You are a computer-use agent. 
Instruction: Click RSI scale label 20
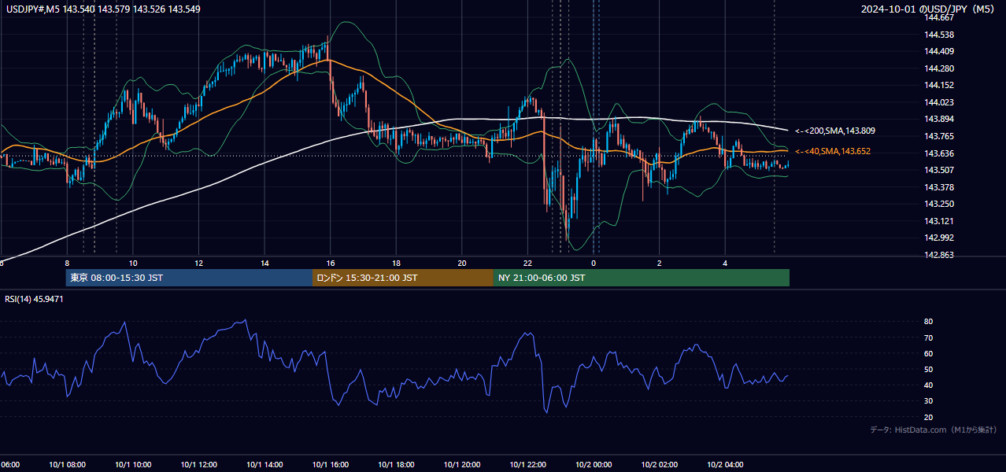(929, 417)
